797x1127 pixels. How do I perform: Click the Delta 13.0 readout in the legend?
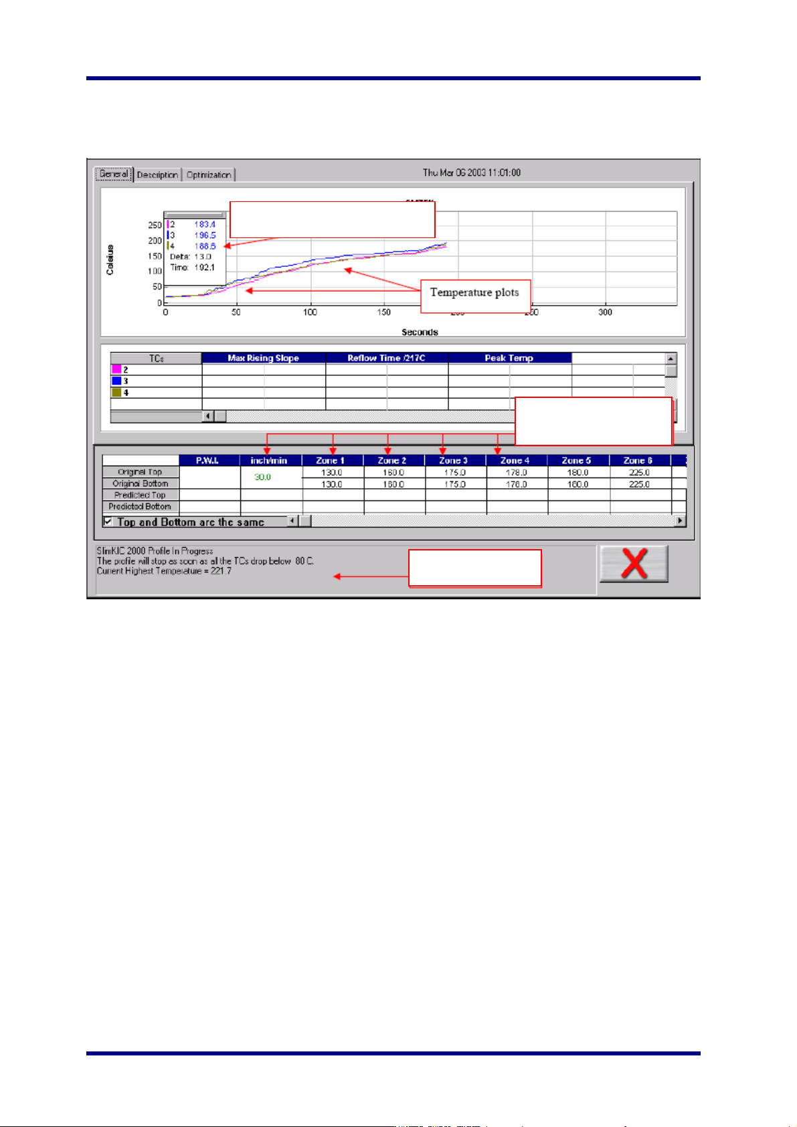coord(191,257)
